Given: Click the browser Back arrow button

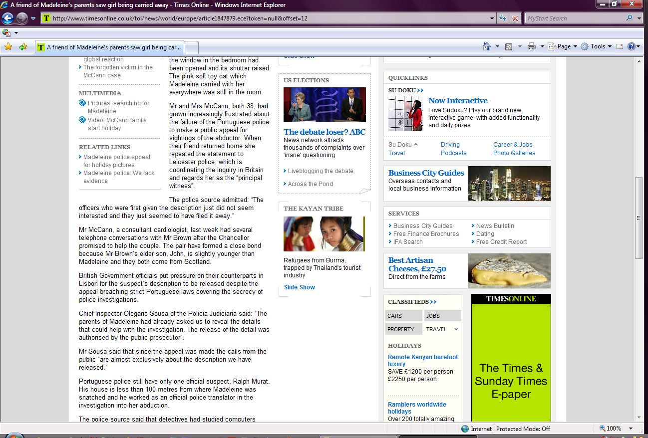Looking at the screenshot, I should coord(7,18).
